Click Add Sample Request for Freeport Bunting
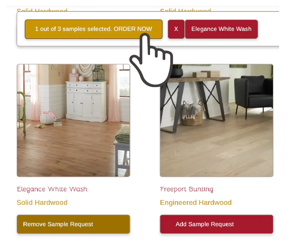 point(216,224)
